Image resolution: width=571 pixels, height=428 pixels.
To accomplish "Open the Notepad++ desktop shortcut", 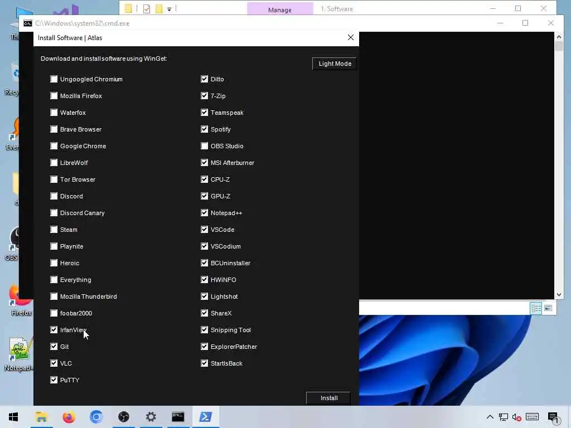I will (19, 354).
